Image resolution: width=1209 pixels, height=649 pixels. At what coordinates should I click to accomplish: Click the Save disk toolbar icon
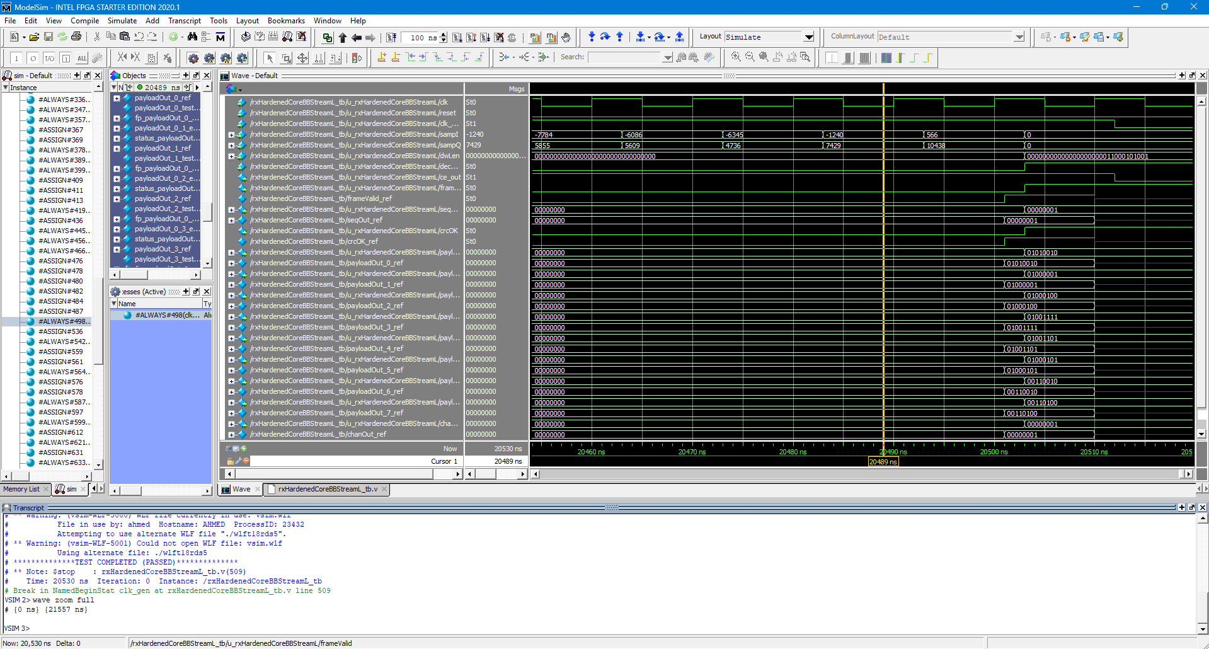point(49,37)
